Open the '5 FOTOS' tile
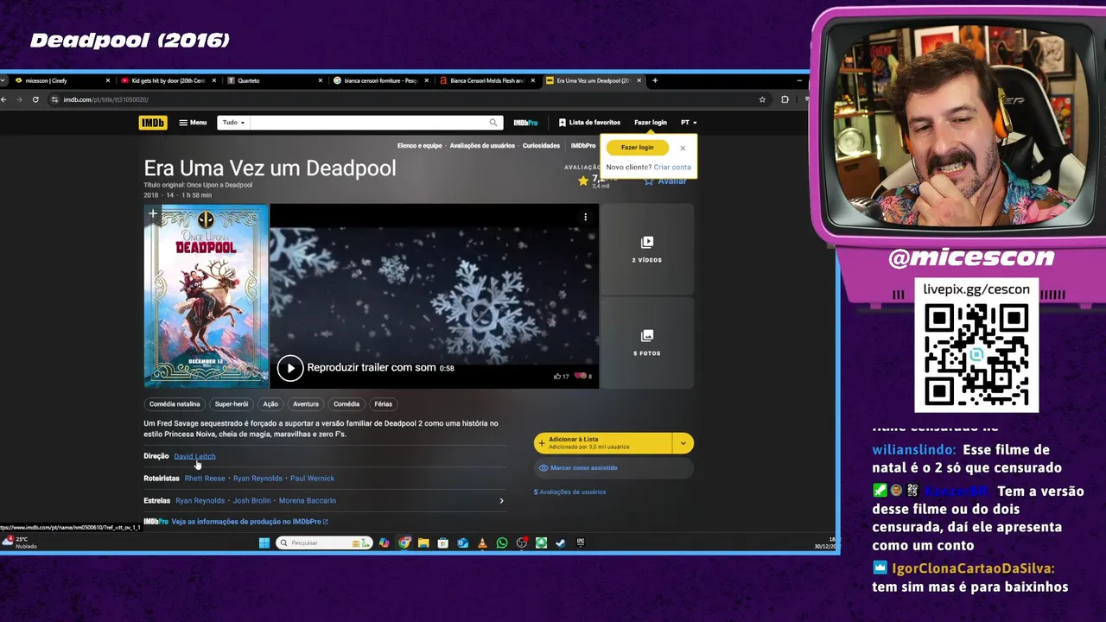This screenshot has height=622, width=1106. tap(647, 342)
